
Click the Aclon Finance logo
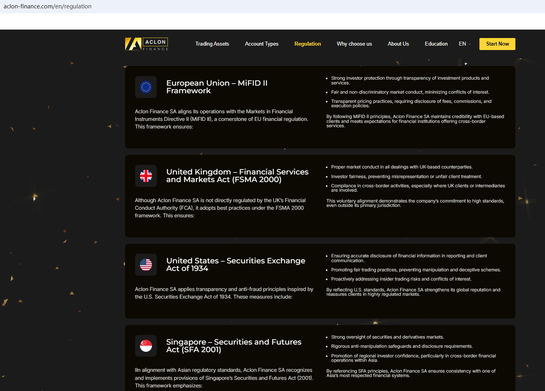[146, 44]
